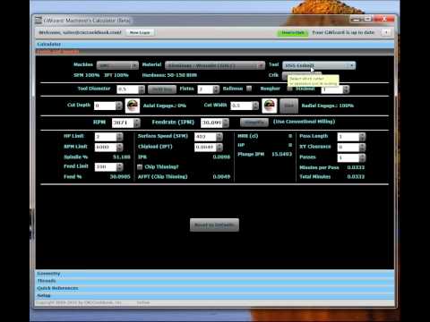Viewport: 430px width, 322px height.
Task: Click the Feedrate (IPM) spinner arrows
Action: point(226,123)
